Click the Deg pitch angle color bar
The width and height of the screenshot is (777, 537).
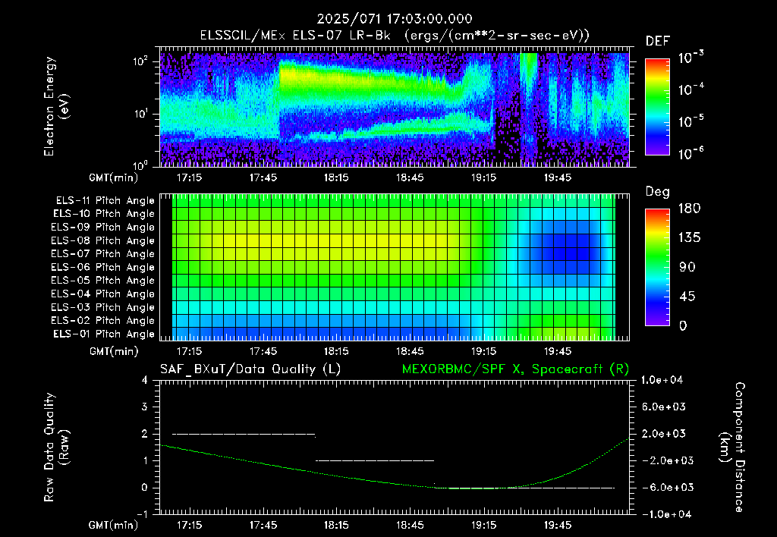[657, 267]
